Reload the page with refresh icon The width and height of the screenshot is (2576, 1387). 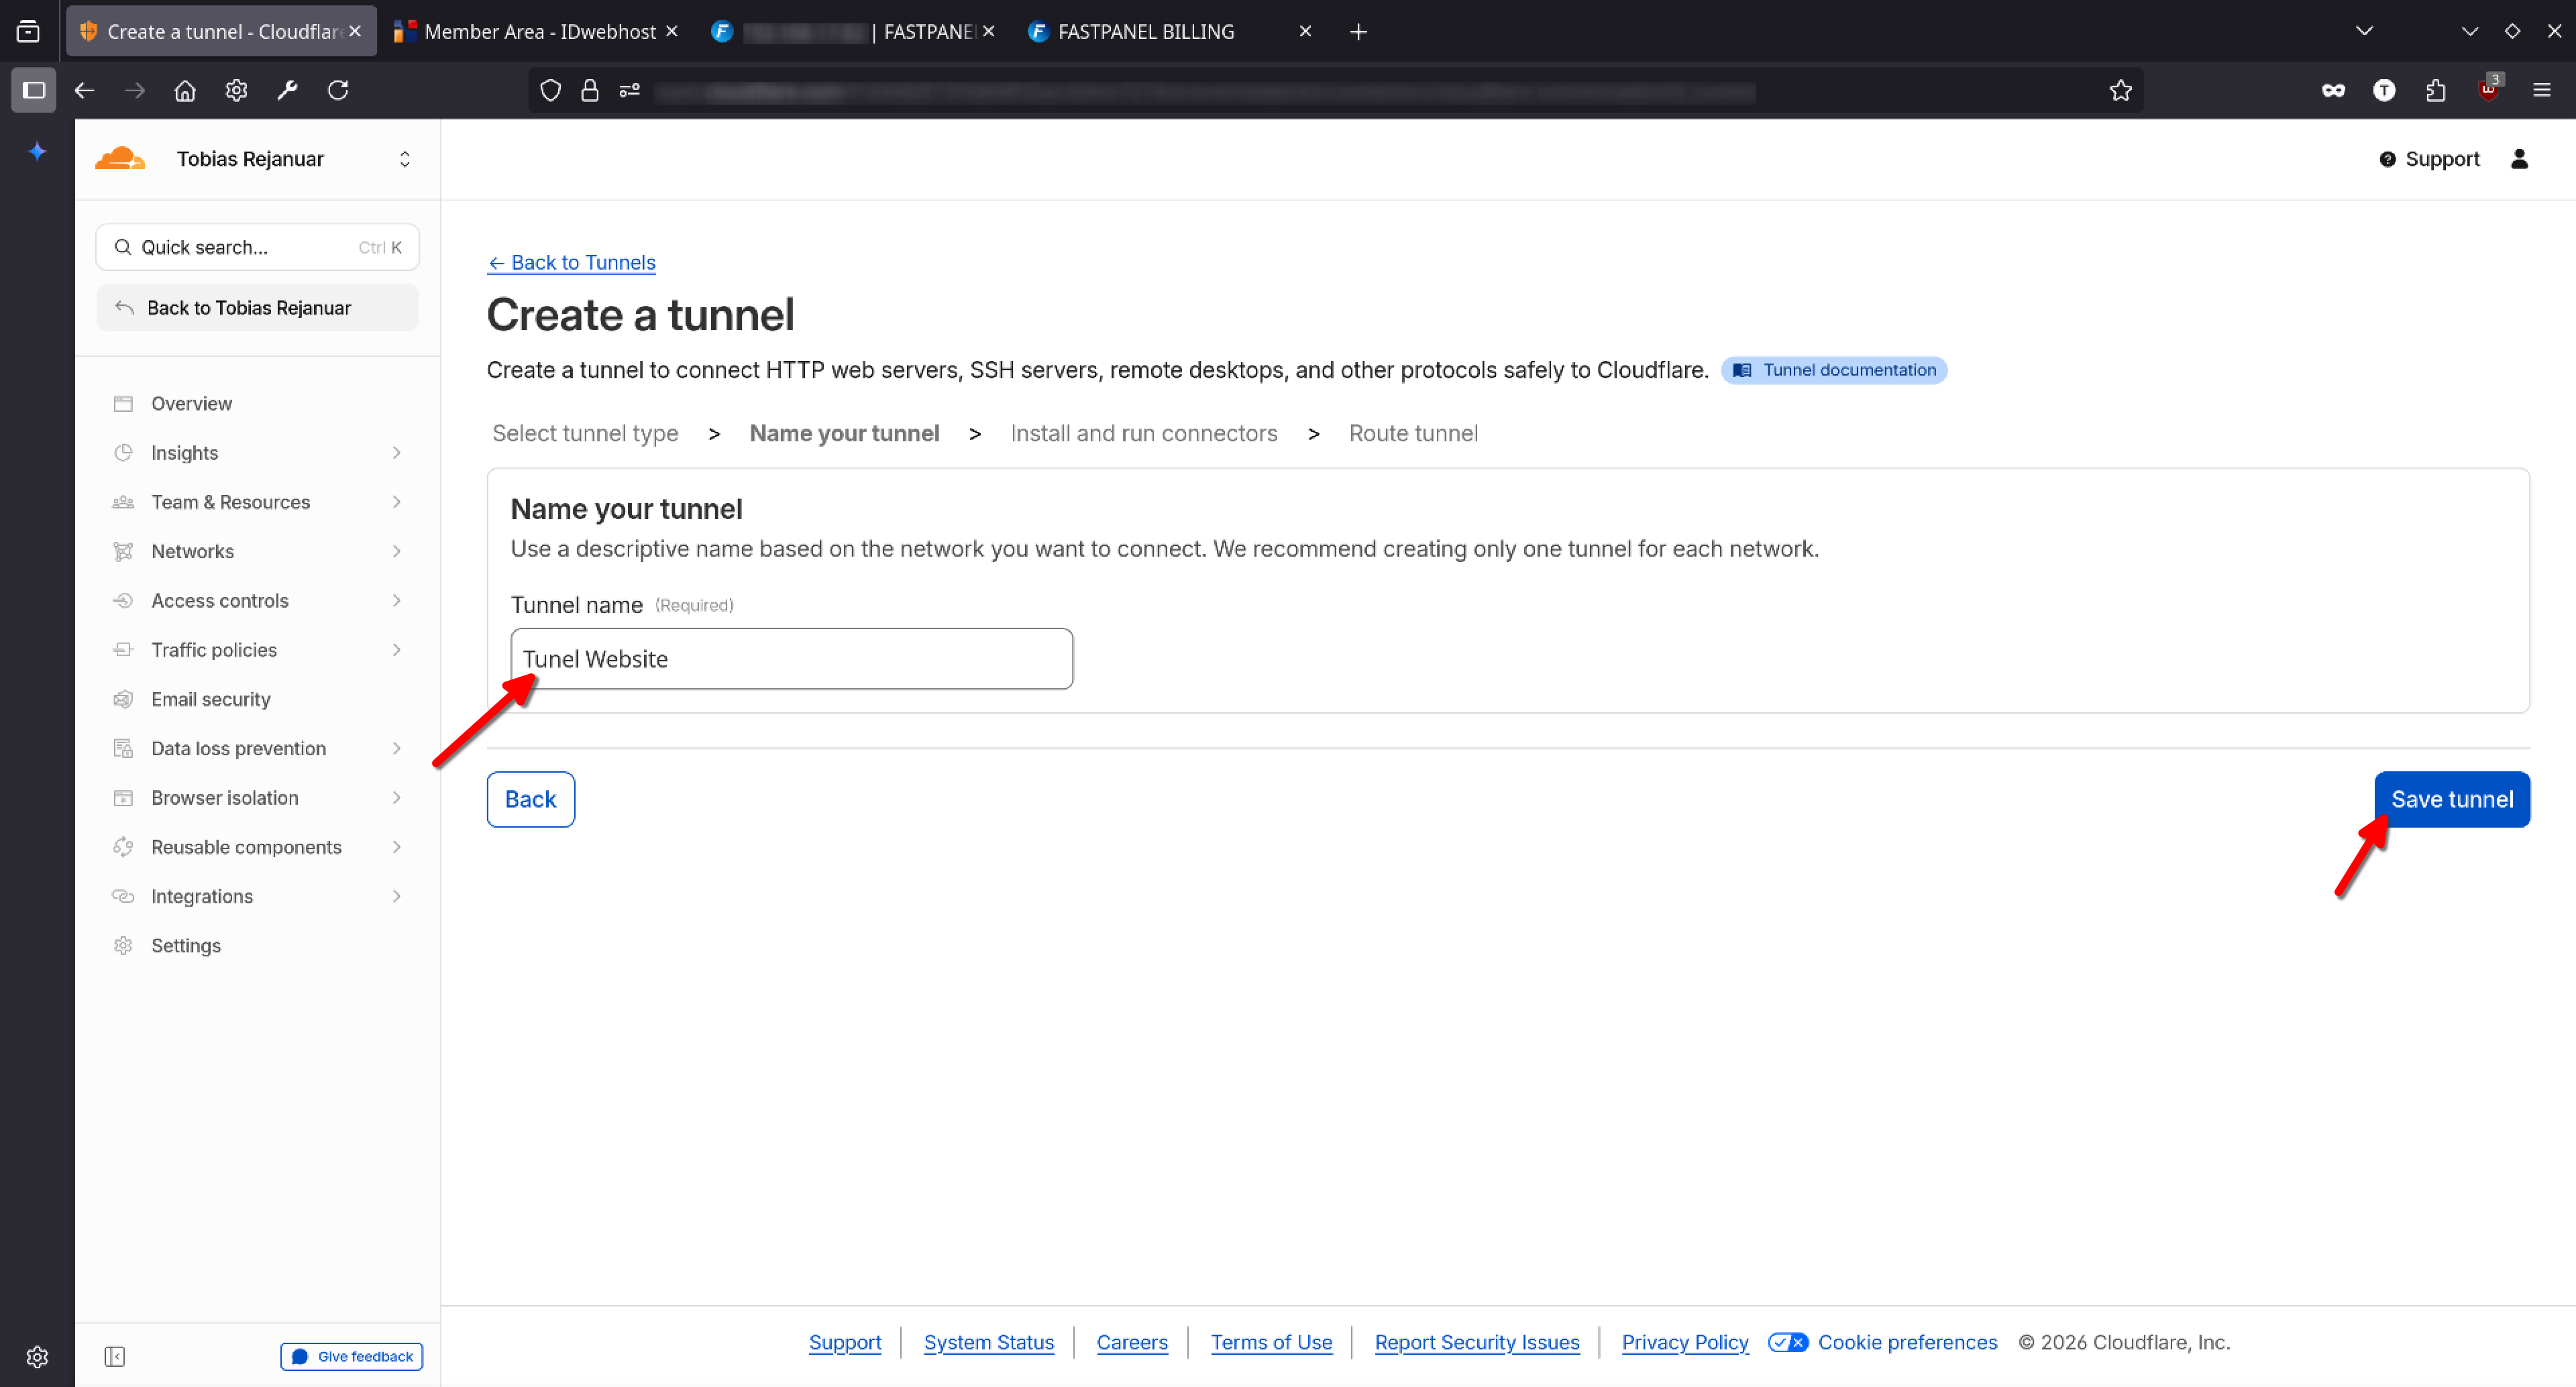[x=338, y=91]
